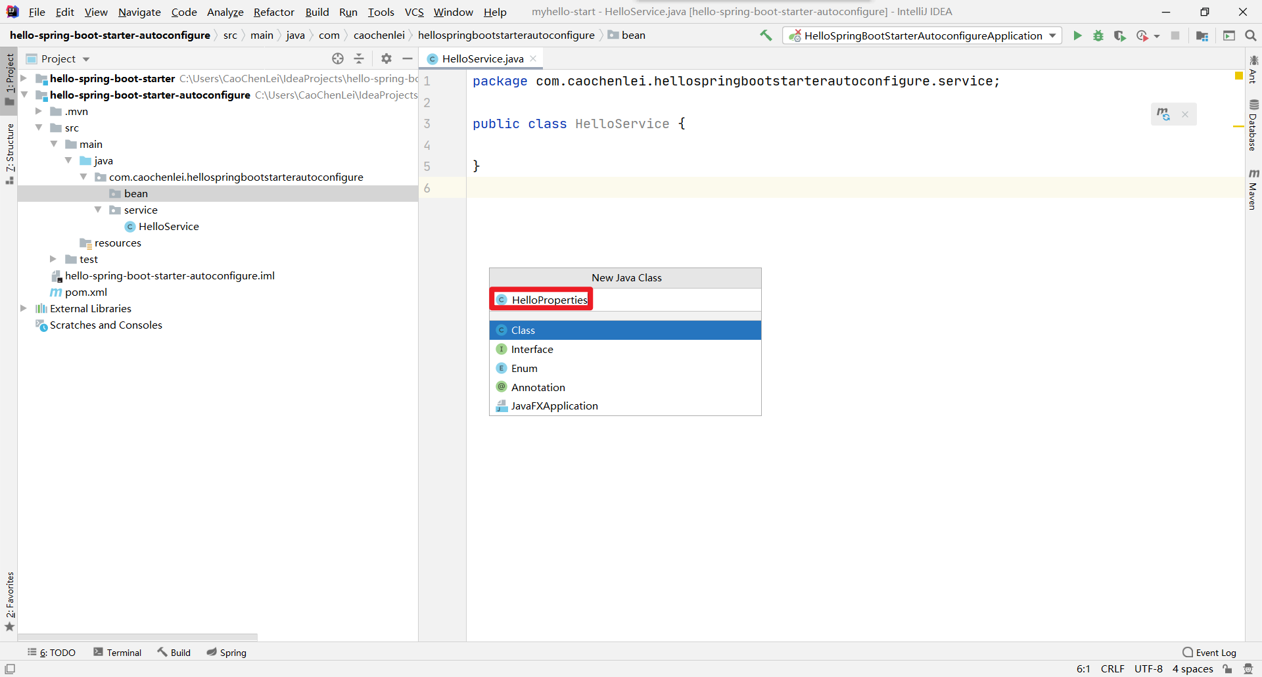Collapse all in the Project panel
Screen dimensions: 1262x677
click(359, 58)
